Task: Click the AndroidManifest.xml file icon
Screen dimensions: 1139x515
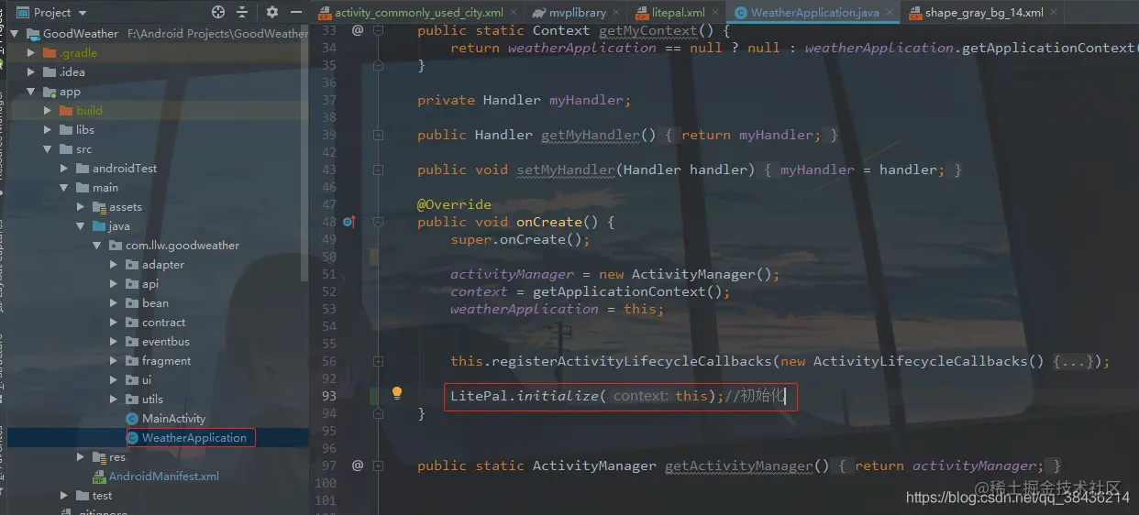Action: [x=99, y=476]
